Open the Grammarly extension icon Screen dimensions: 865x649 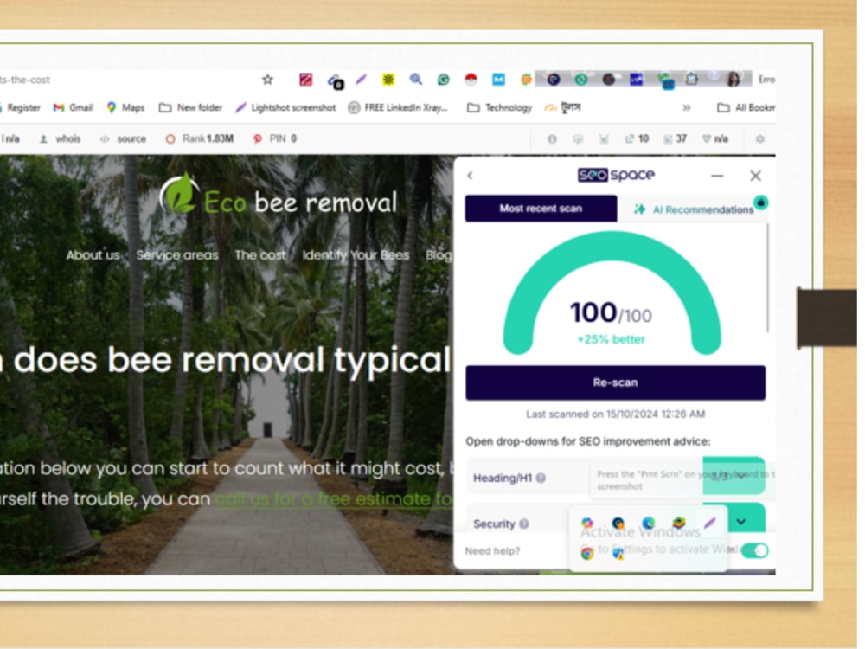(x=443, y=80)
